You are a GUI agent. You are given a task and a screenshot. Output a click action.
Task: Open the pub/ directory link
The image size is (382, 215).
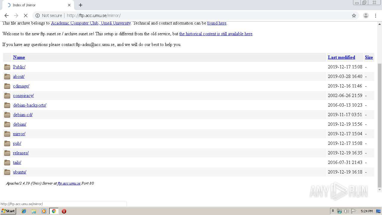point(17,143)
